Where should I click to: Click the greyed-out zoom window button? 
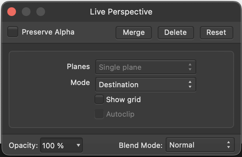(41, 12)
